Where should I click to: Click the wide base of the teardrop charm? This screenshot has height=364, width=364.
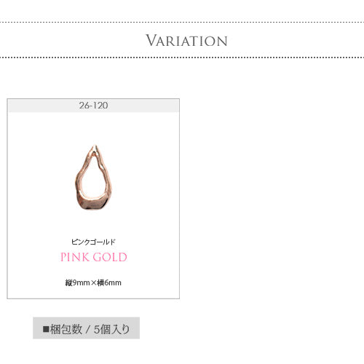94,203
